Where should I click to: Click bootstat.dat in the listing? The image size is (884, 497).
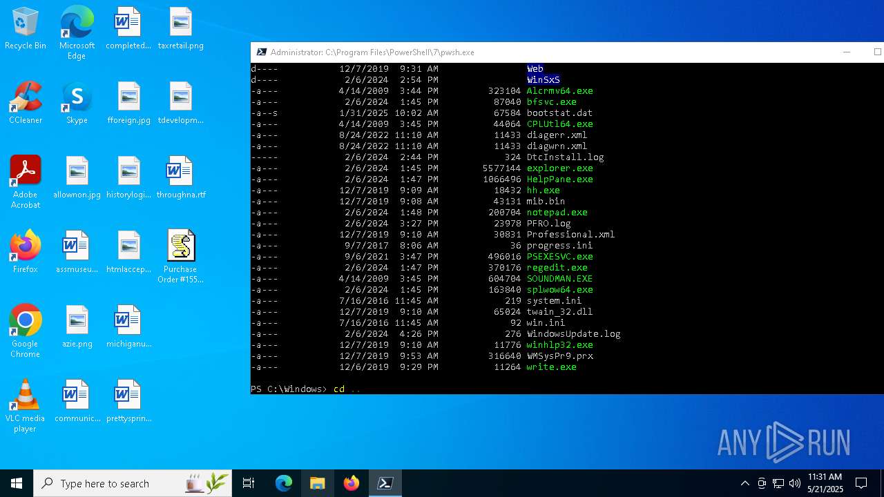[559, 113]
